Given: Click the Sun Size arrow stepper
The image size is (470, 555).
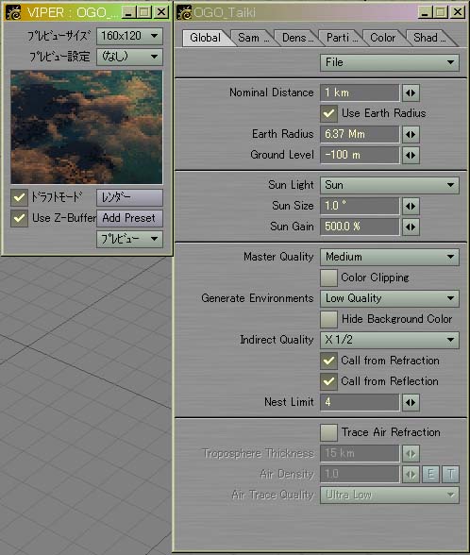Looking at the screenshot, I should pos(411,206).
